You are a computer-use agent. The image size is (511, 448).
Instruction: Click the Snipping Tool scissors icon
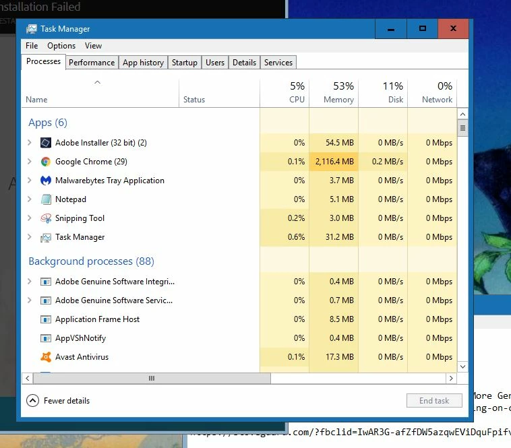point(46,218)
